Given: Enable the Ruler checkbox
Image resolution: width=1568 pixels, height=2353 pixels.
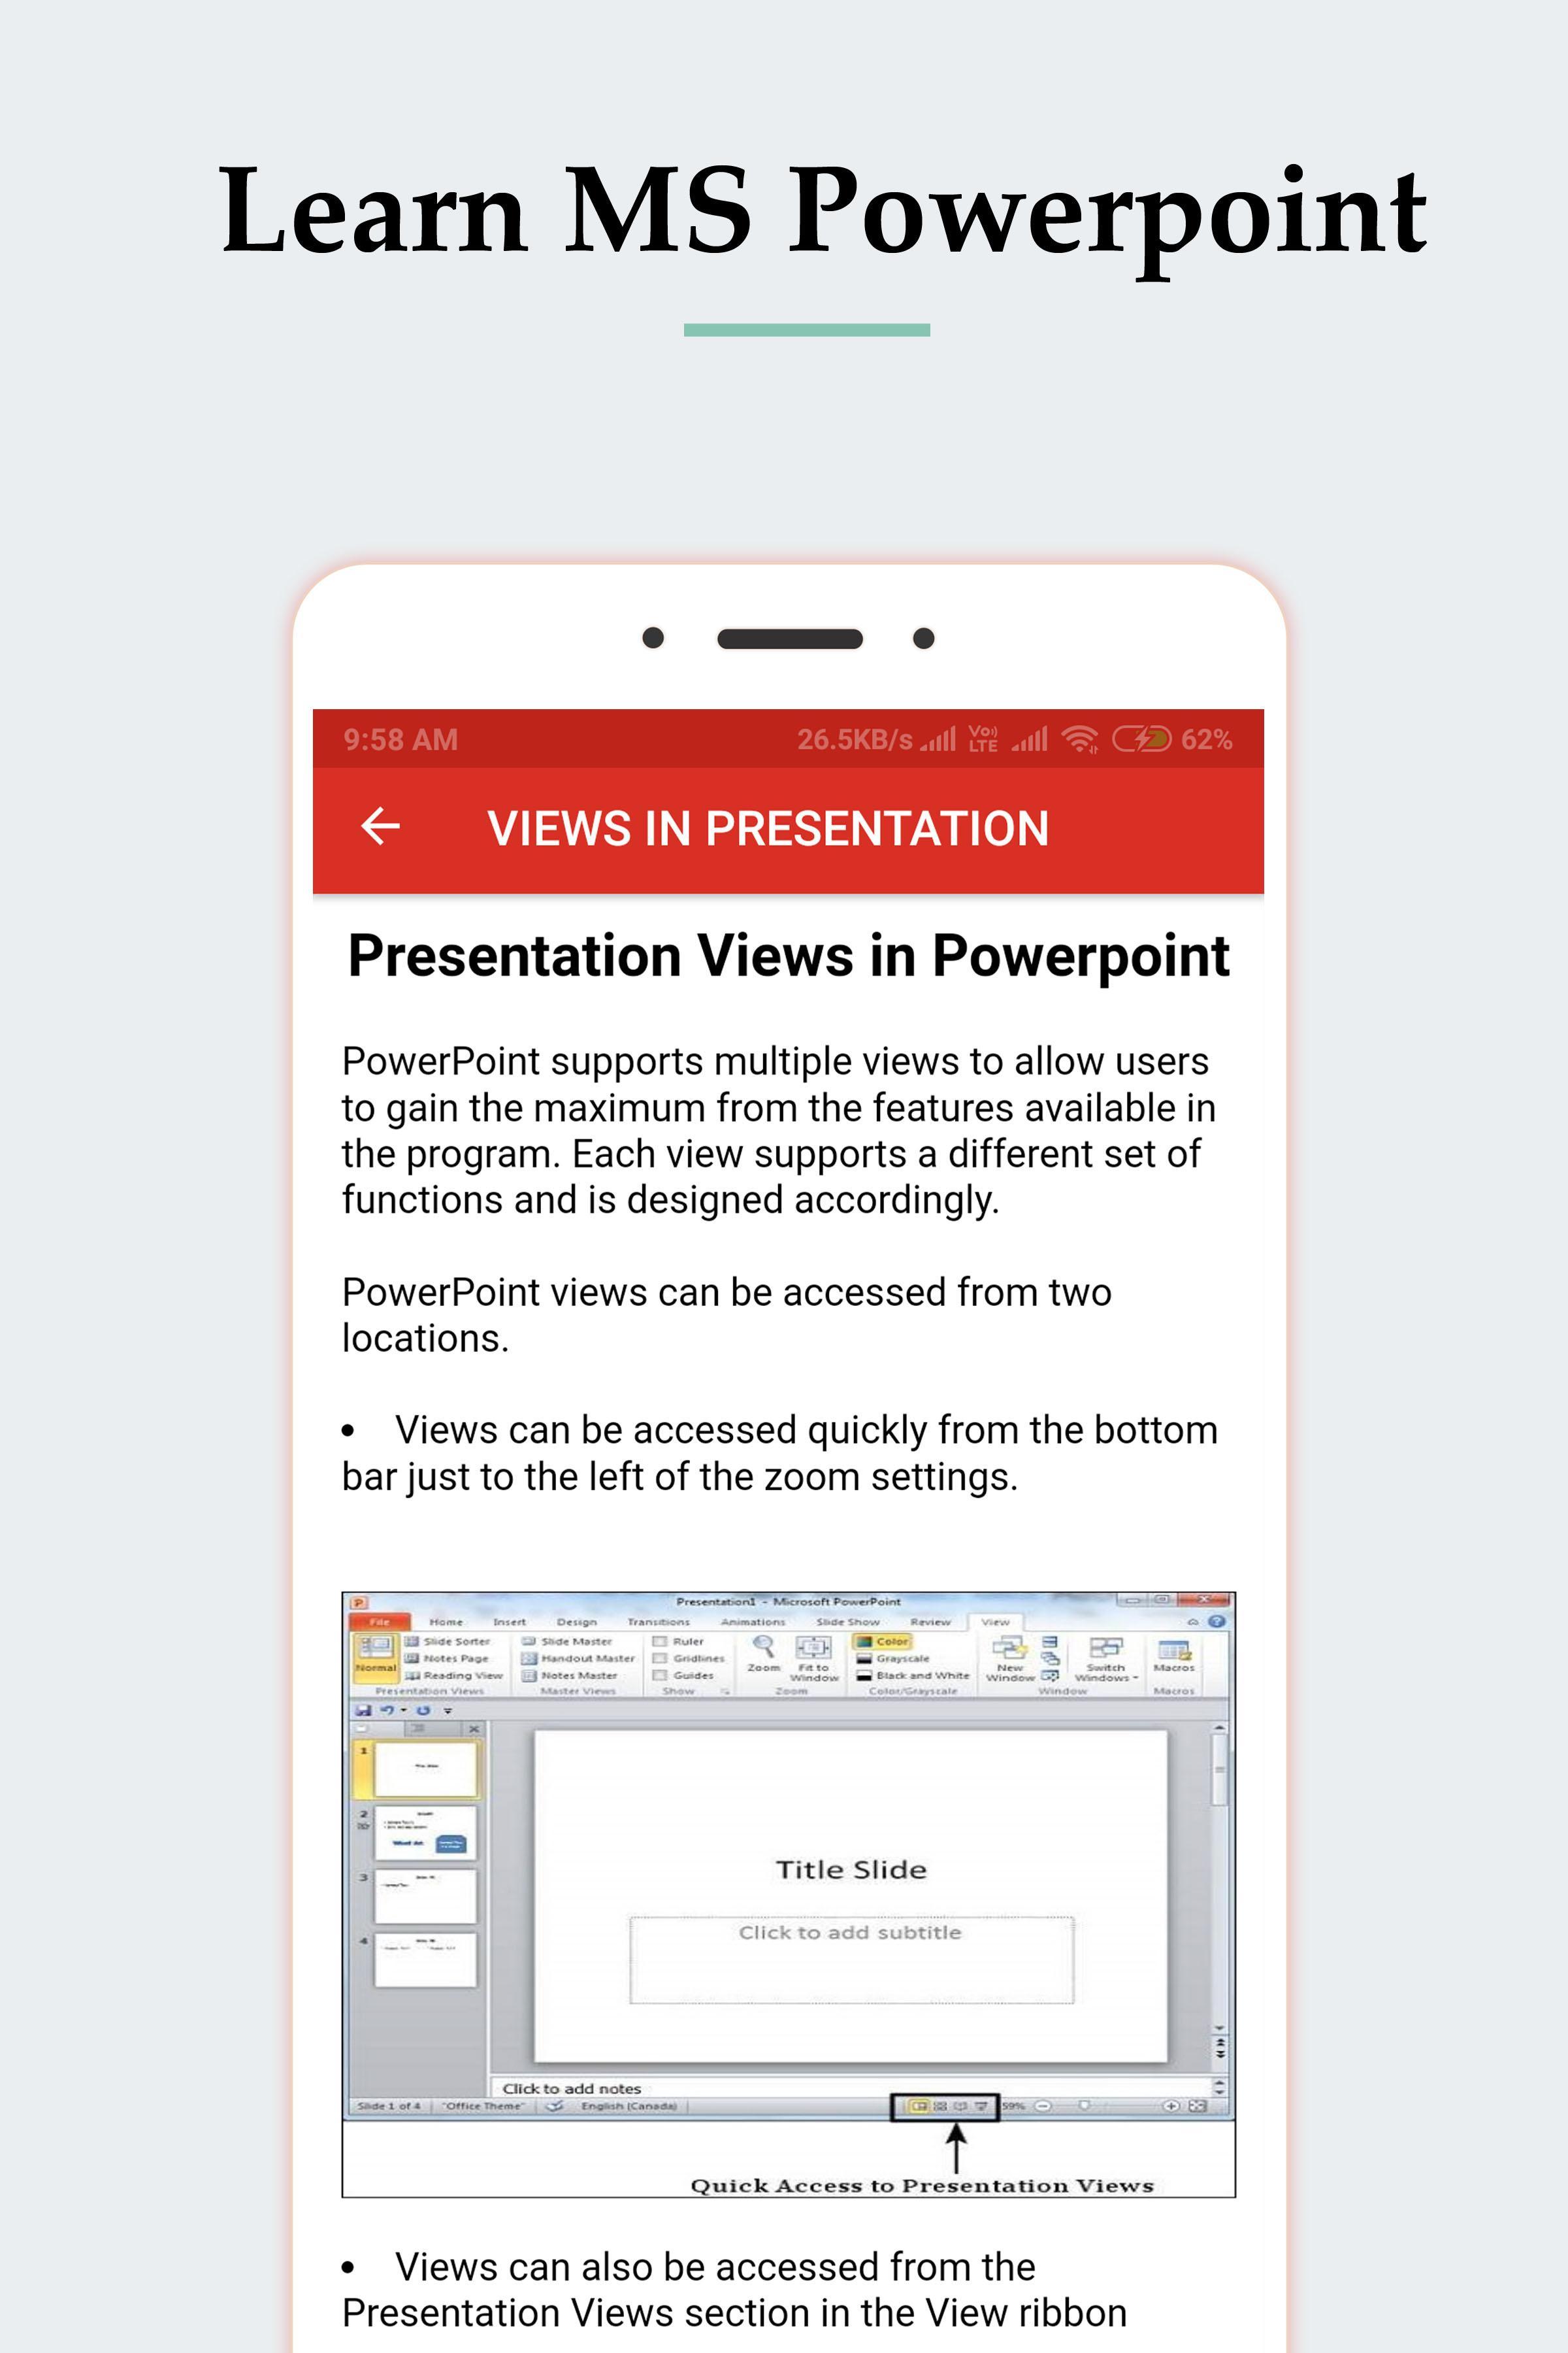Looking at the screenshot, I should tap(660, 1642).
